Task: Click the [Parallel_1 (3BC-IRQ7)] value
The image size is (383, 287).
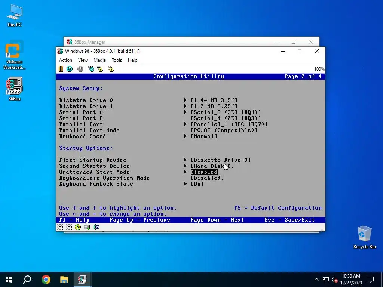Action: [x=229, y=124]
